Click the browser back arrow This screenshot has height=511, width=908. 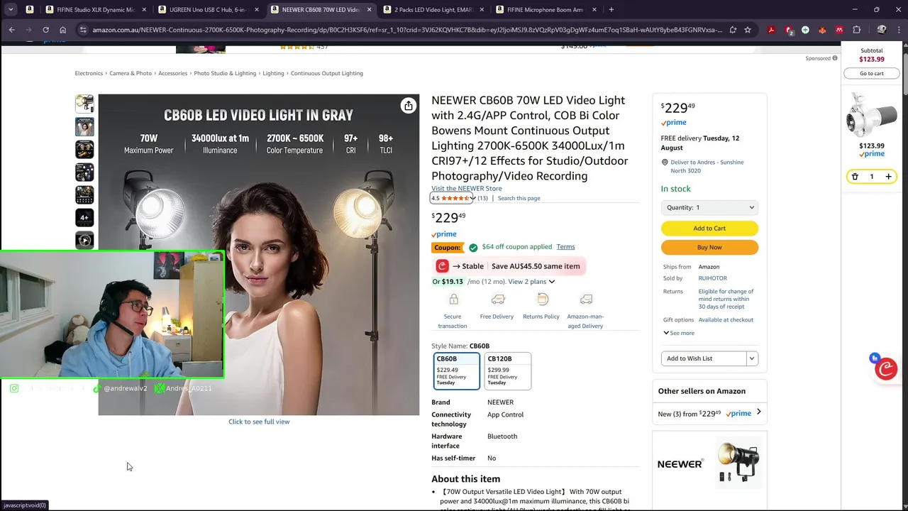tap(11, 30)
